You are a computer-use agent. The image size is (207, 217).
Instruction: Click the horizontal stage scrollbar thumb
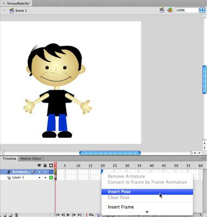point(110,153)
